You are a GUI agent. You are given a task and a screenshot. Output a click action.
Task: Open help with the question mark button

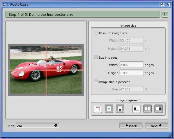click(x=165, y=14)
